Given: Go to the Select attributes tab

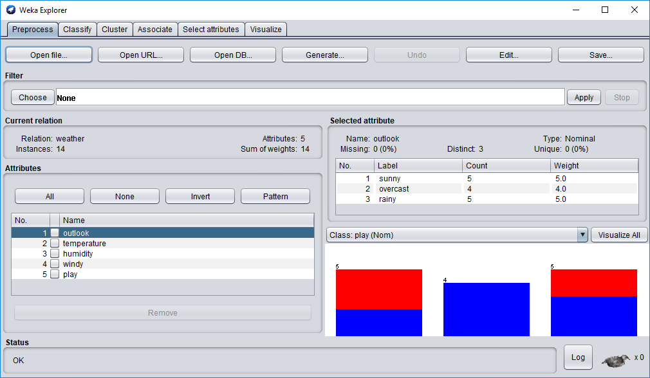Looking at the screenshot, I should pos(210,30).
